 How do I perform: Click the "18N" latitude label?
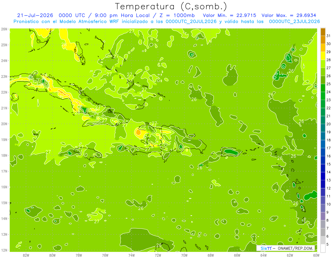coord(4,155)
